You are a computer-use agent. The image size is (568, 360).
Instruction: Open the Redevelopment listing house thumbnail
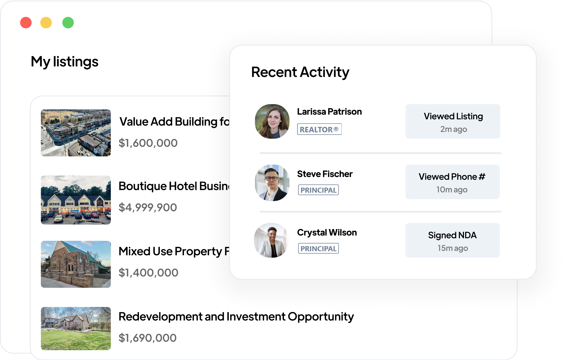(x=76, y=328)
